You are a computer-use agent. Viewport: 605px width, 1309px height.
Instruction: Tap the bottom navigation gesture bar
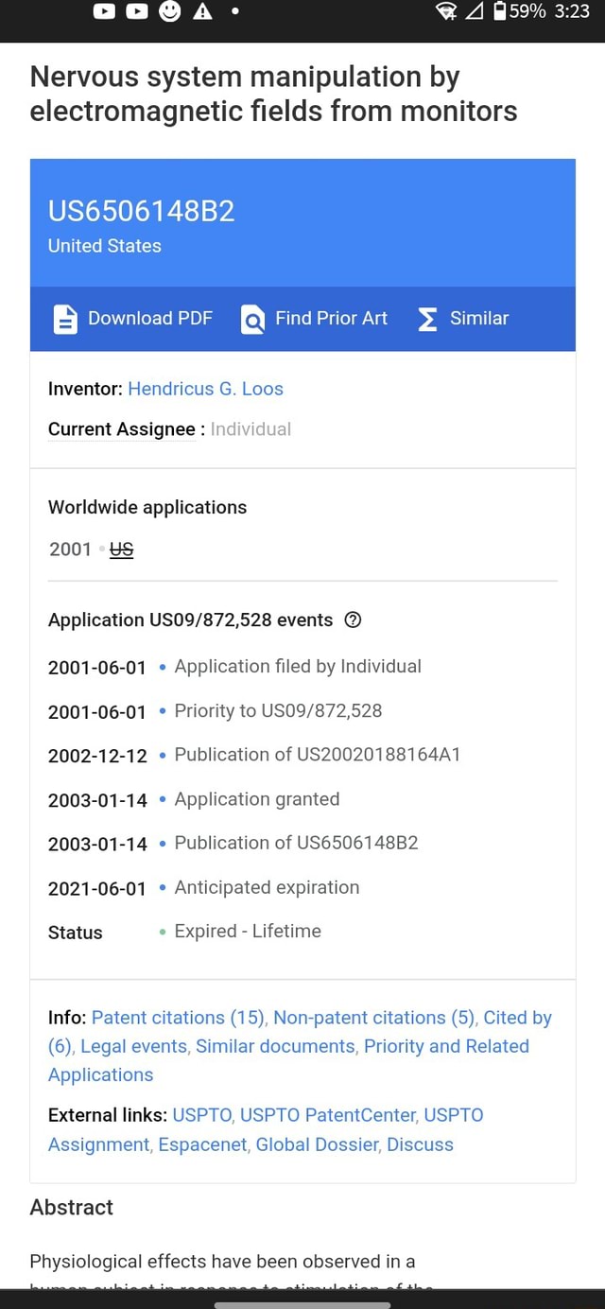[302, 1303]
